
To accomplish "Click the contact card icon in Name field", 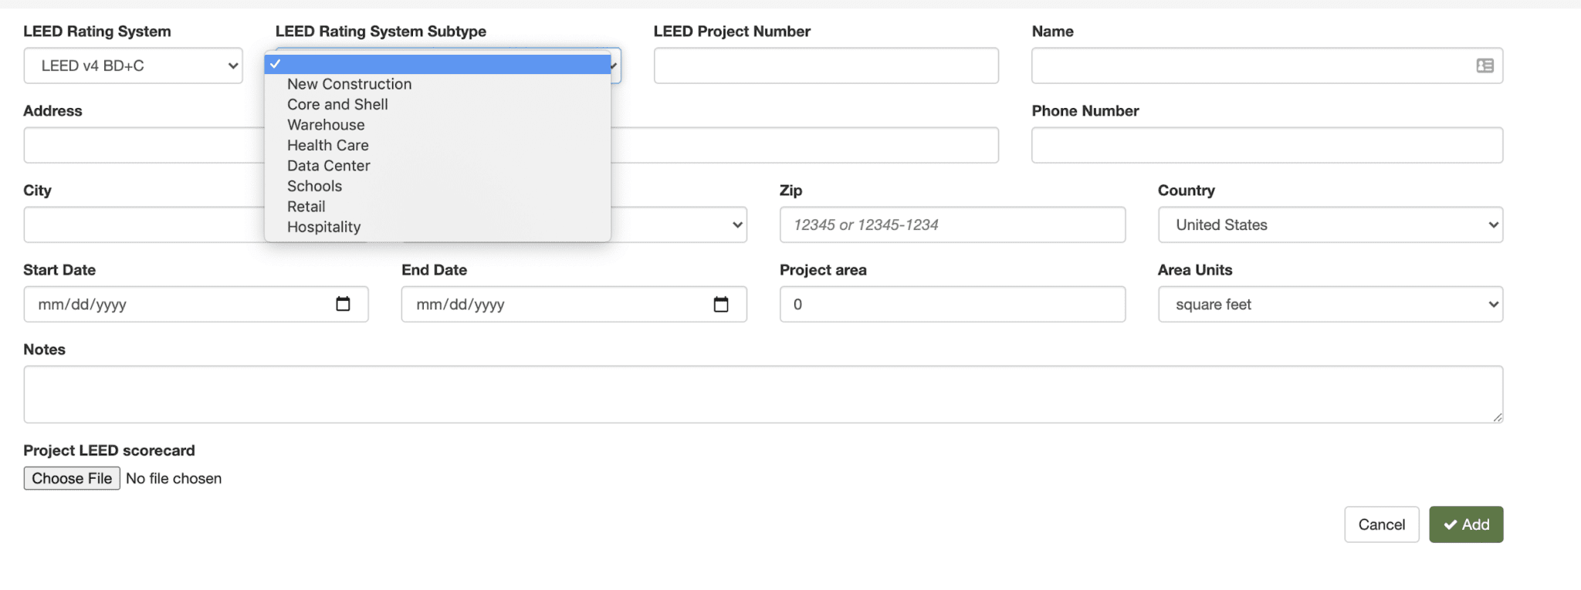I will 1485,66.
